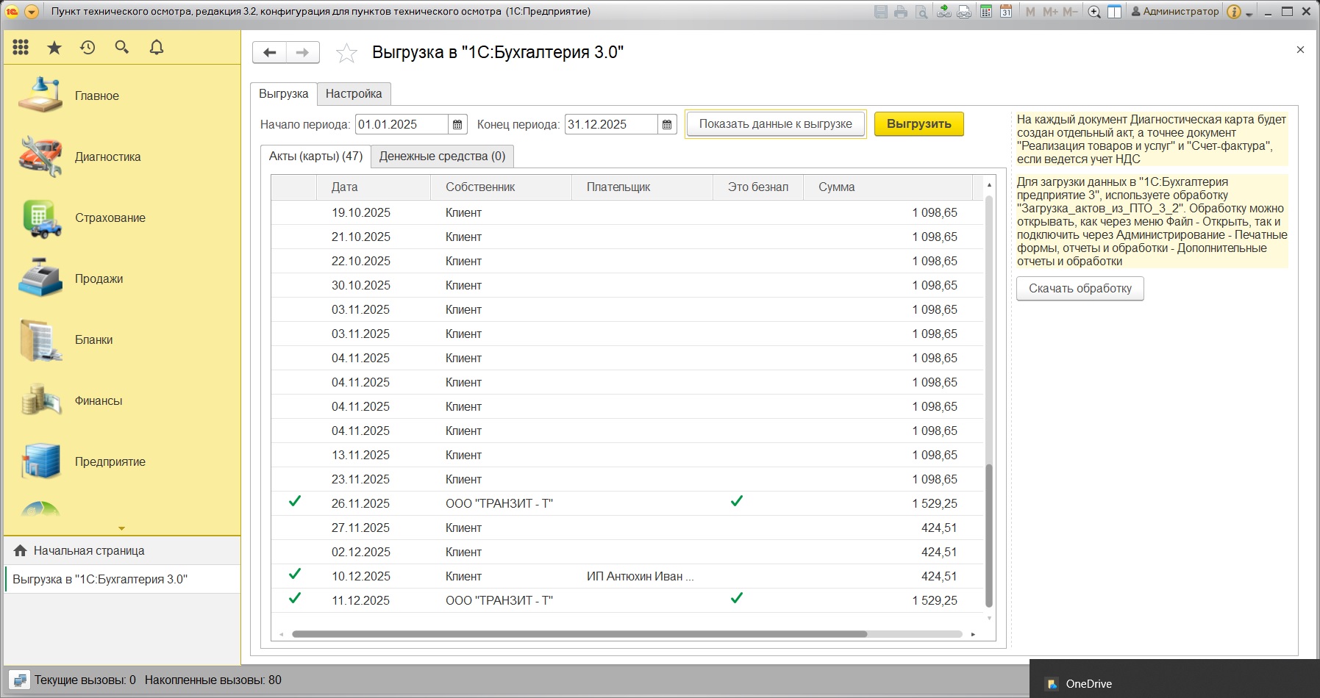The width and height of the screenshot is (1320, 698).
Task: Open Favorites star in the sidebar toolbar
Action: 54,48
